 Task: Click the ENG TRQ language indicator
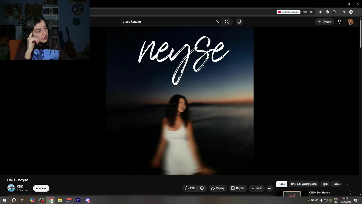[x=336, y=200]
